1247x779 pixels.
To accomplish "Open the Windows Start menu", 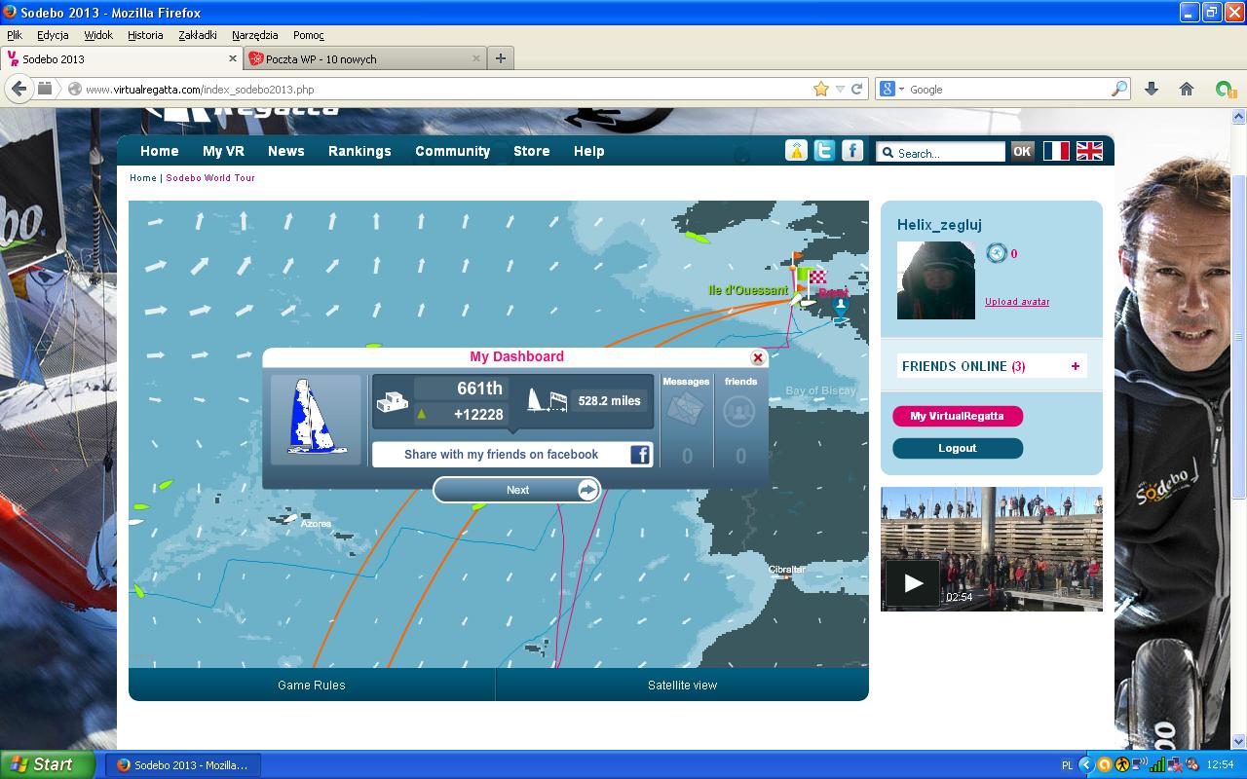I will [48, 764].
